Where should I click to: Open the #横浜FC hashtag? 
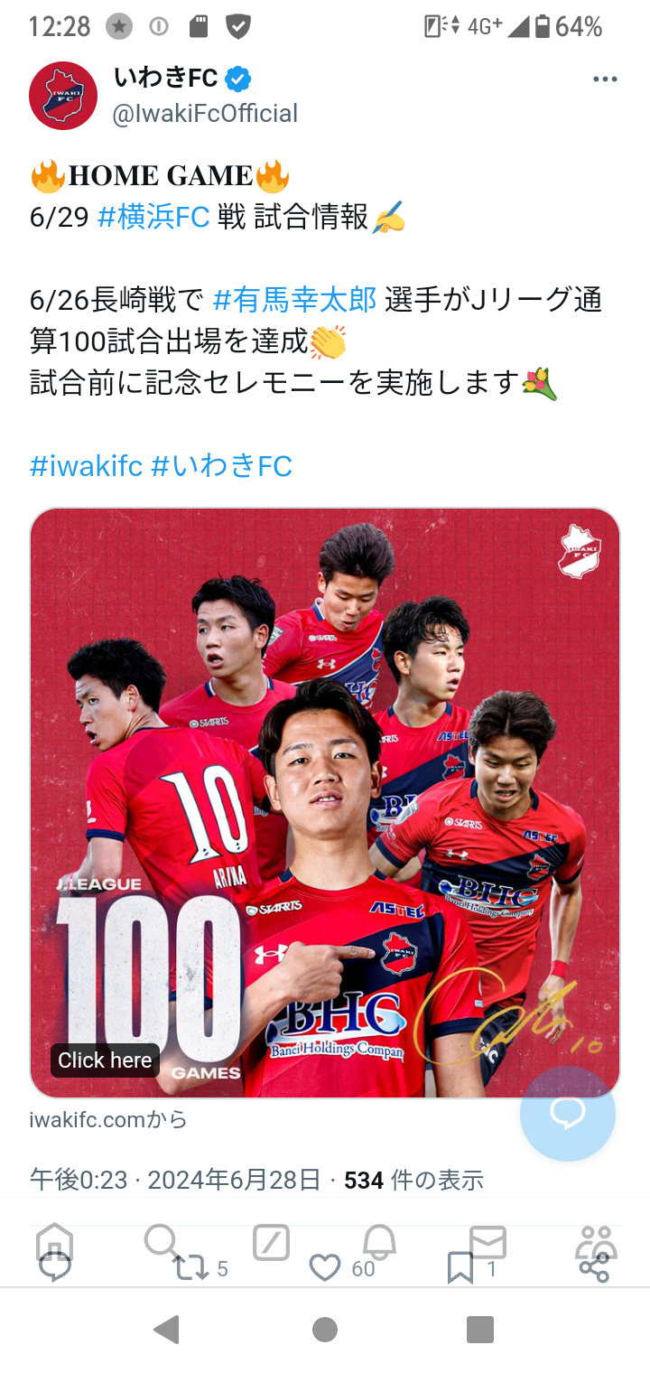click(153, 217)
